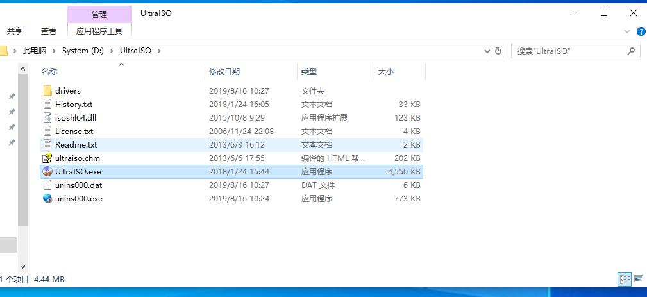Click the 773 KB size value
The height and width of the screenshot is (297, 647).
tap(407, 198)
